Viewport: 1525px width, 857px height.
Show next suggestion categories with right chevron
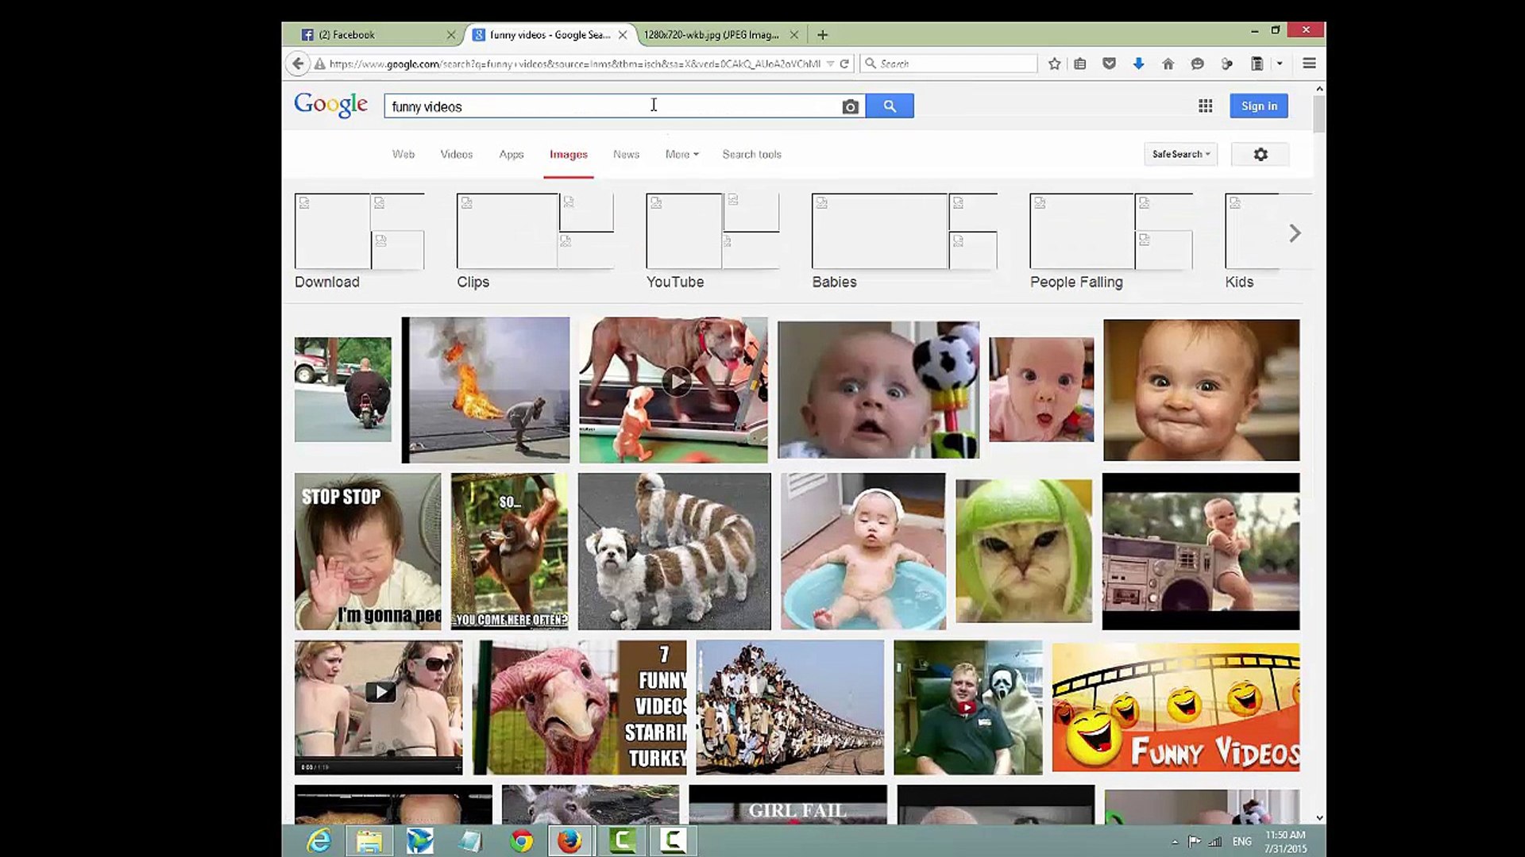(1295, 233)
